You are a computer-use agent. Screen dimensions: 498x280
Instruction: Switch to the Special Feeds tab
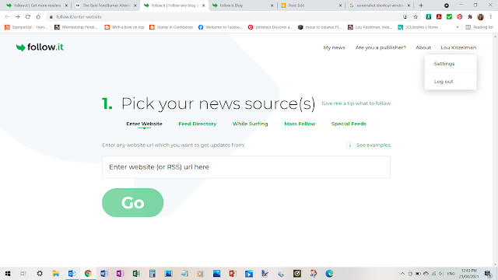point(349,124)
